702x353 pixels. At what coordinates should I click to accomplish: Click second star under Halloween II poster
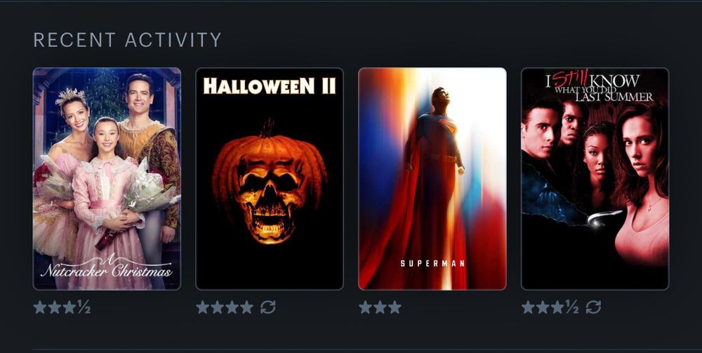pos(218,307)
